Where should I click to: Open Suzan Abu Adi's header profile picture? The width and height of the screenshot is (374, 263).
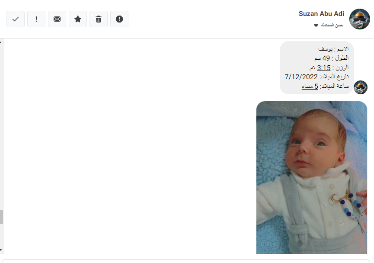click(359, 19)
